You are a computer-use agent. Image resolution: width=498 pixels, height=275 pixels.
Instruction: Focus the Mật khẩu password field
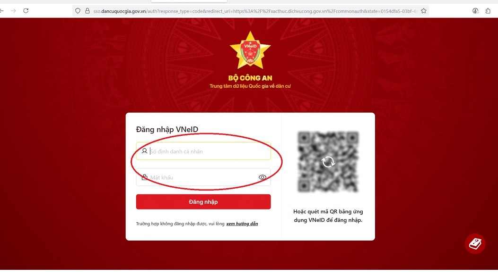pyautogui.click(x=203, y=177)
